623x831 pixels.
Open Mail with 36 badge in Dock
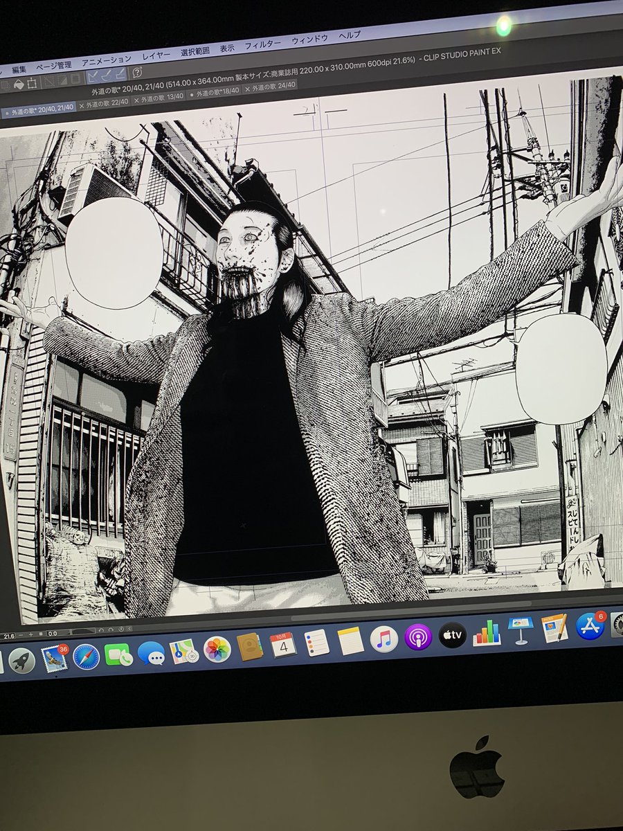click(x=54, y=658)
